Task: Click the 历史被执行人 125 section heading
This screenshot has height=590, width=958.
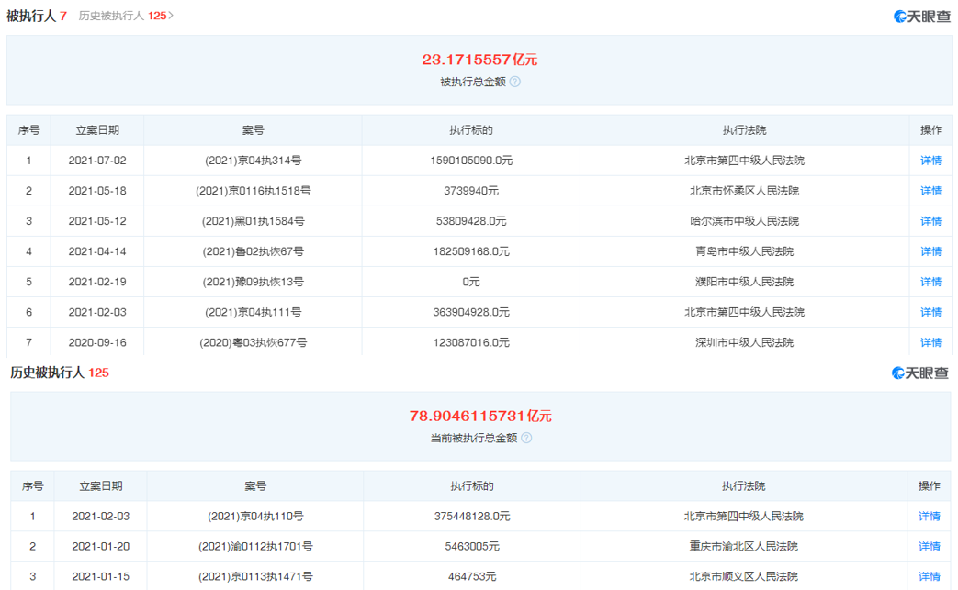Action: 60,373
